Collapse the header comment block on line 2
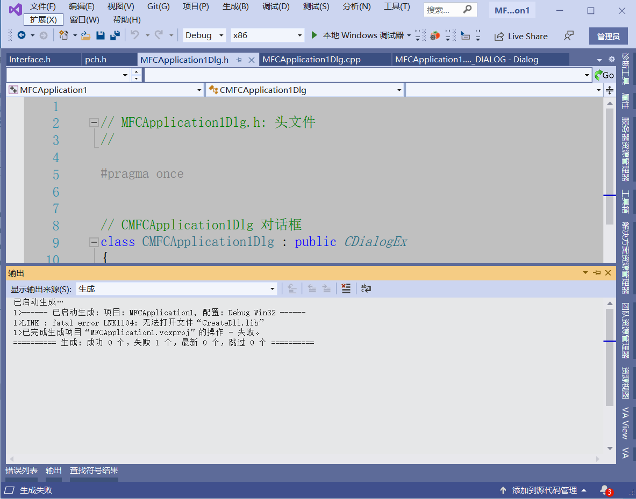This screenshot has width=636, height=499. click(94, 122)
